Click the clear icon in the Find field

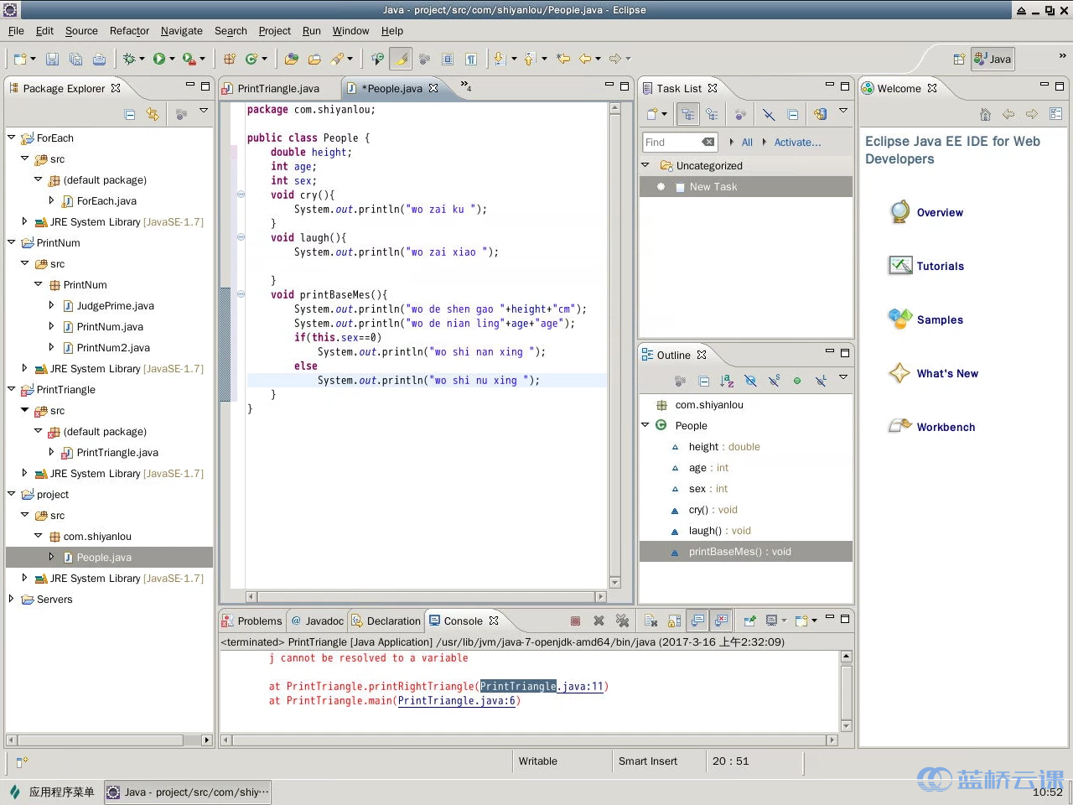pos(708,143)
